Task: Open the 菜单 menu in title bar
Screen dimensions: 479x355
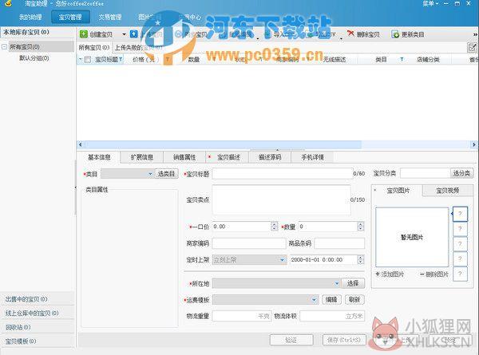Action: [431, 4]
